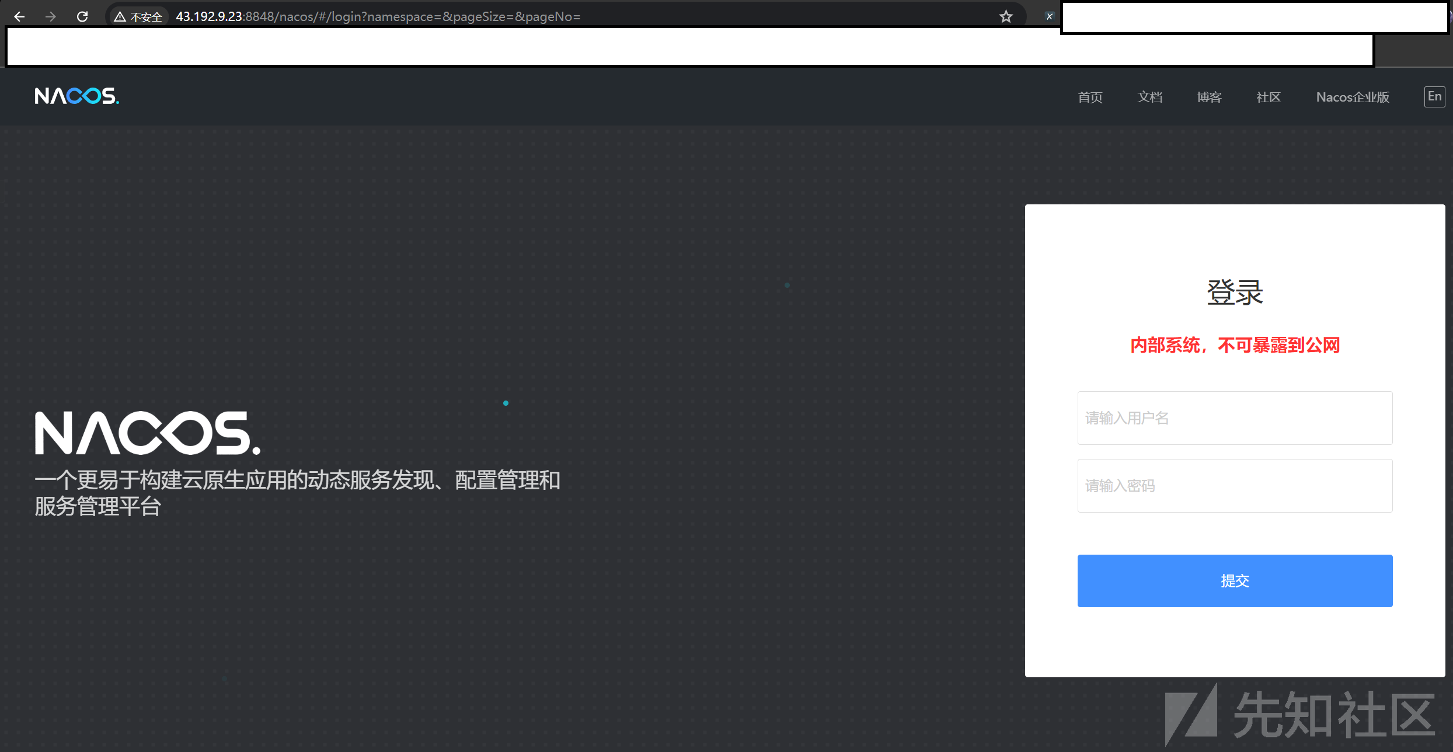The width and height of the screenshot is (1453, 752).
Task: Click the address bar URL
Action: click(x=378, y=16)
